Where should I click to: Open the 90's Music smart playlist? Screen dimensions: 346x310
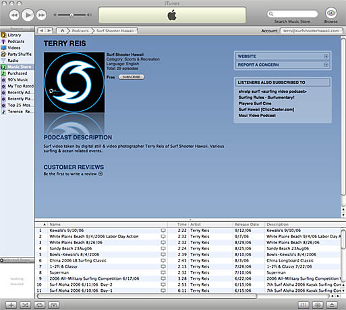coord(17,79)
